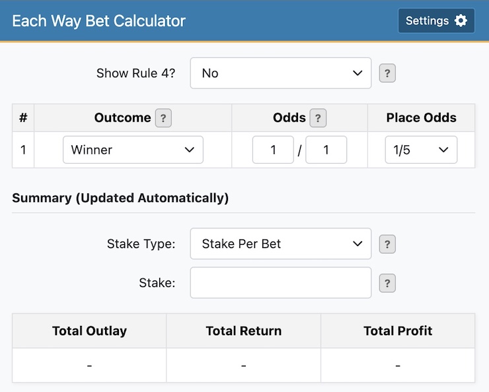
Task: Open the Settings gear button
Action: [436, 21]
